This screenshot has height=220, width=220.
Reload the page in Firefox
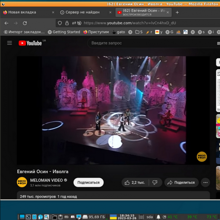point(25,23)
